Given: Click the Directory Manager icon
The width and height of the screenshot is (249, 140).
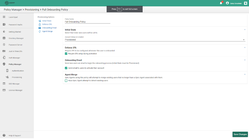Looking at the screenshot, I should [4, 38].
